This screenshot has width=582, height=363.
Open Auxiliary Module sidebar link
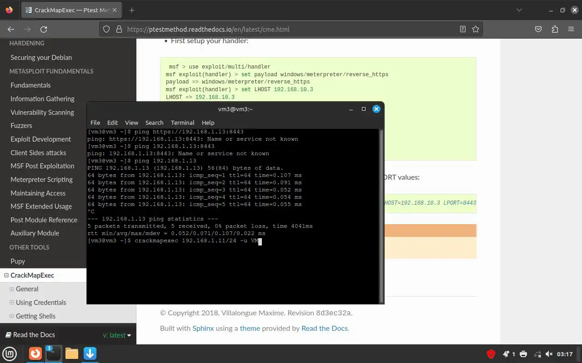coord(35,233)
